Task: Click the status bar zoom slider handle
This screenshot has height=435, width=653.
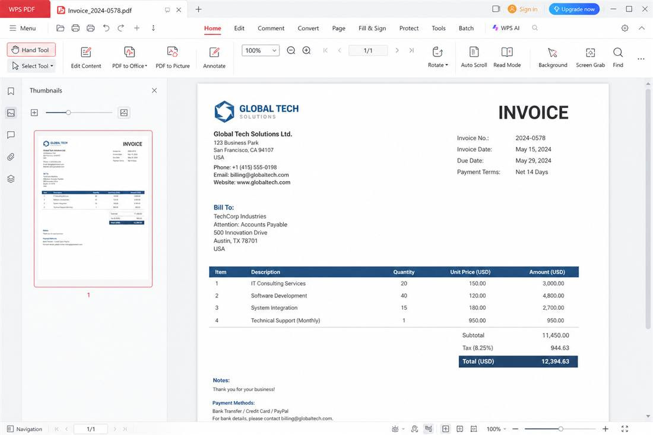Action: click(560, 428)
